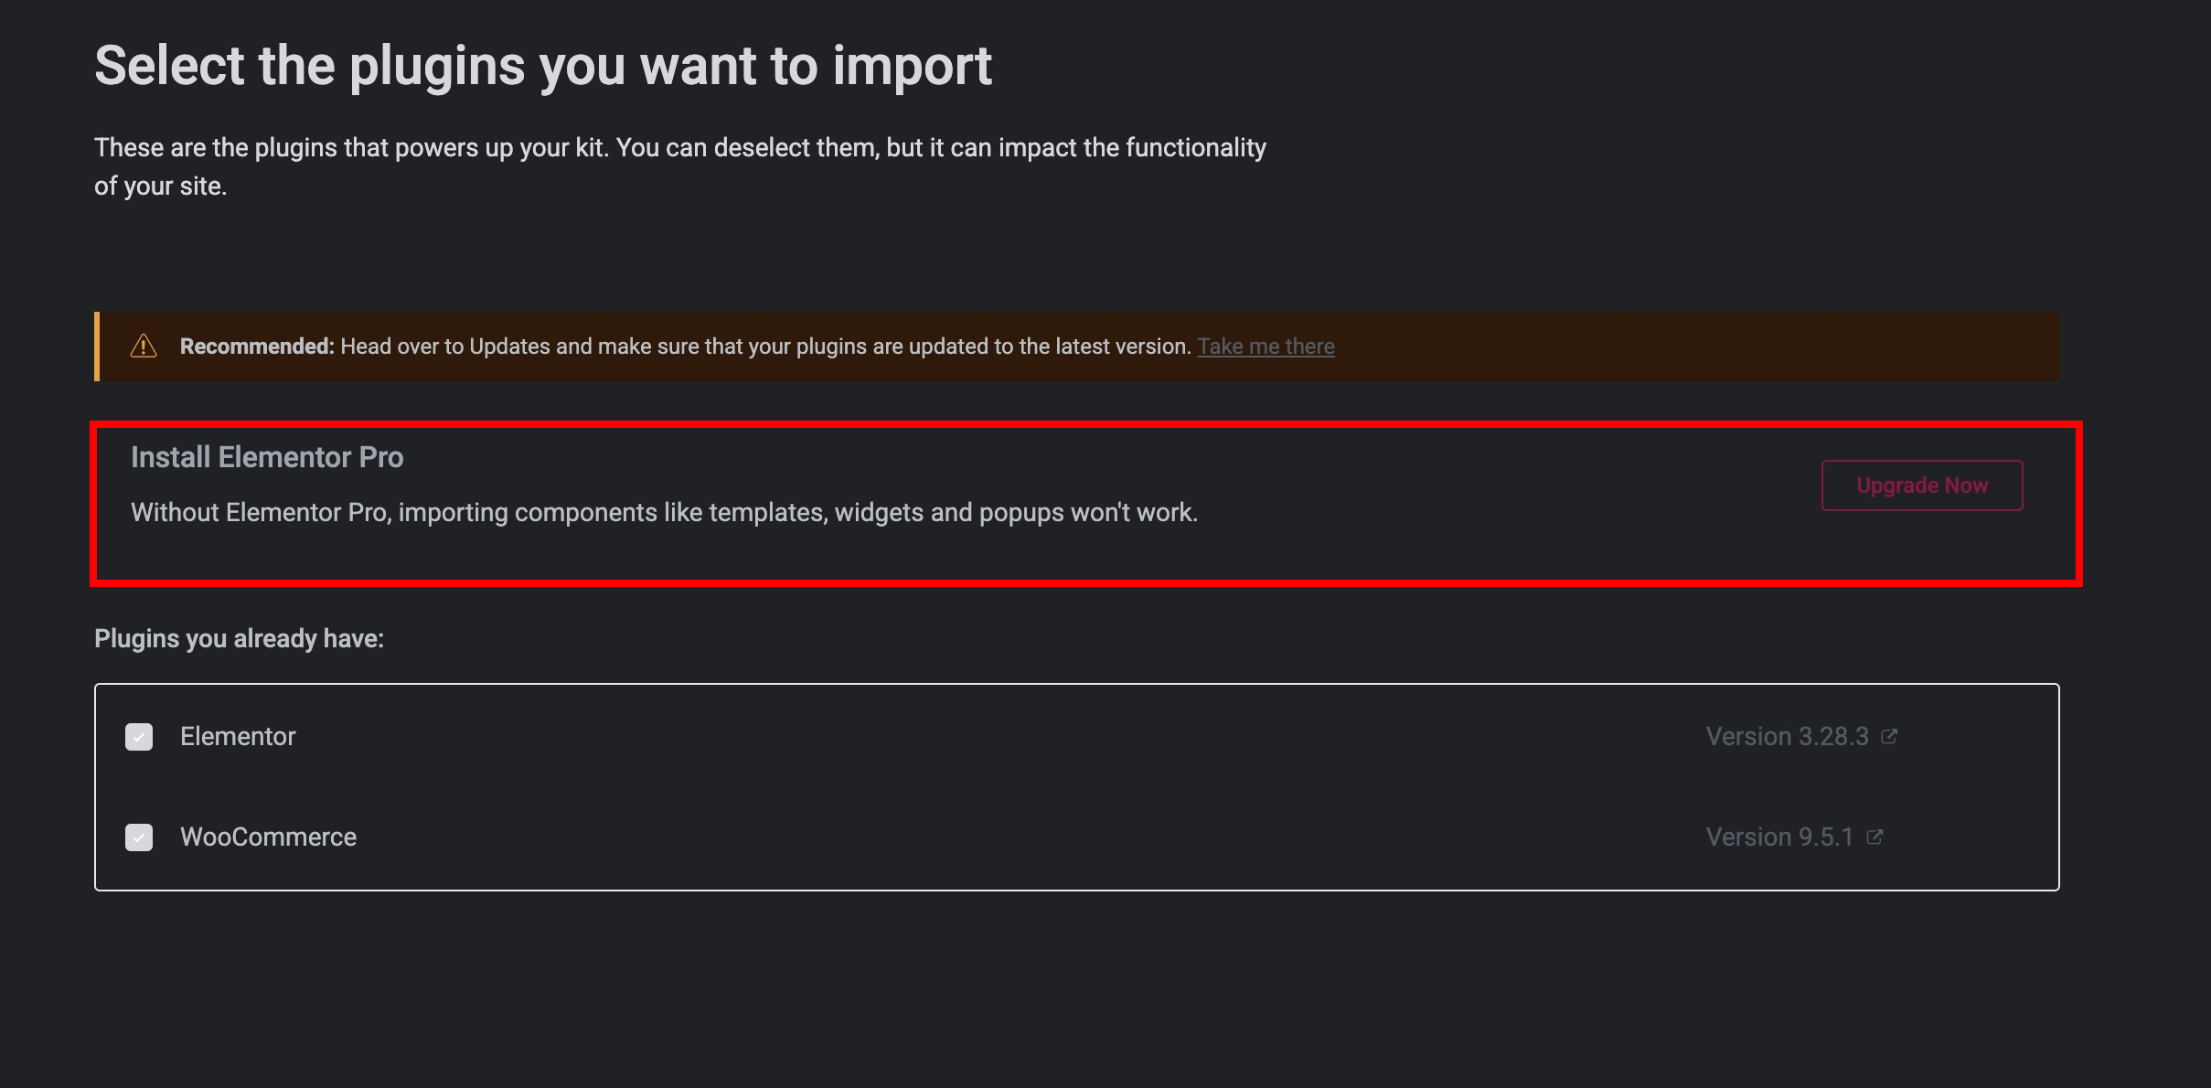Open WooCommerce version external link icon

(x=1875, y=837)
